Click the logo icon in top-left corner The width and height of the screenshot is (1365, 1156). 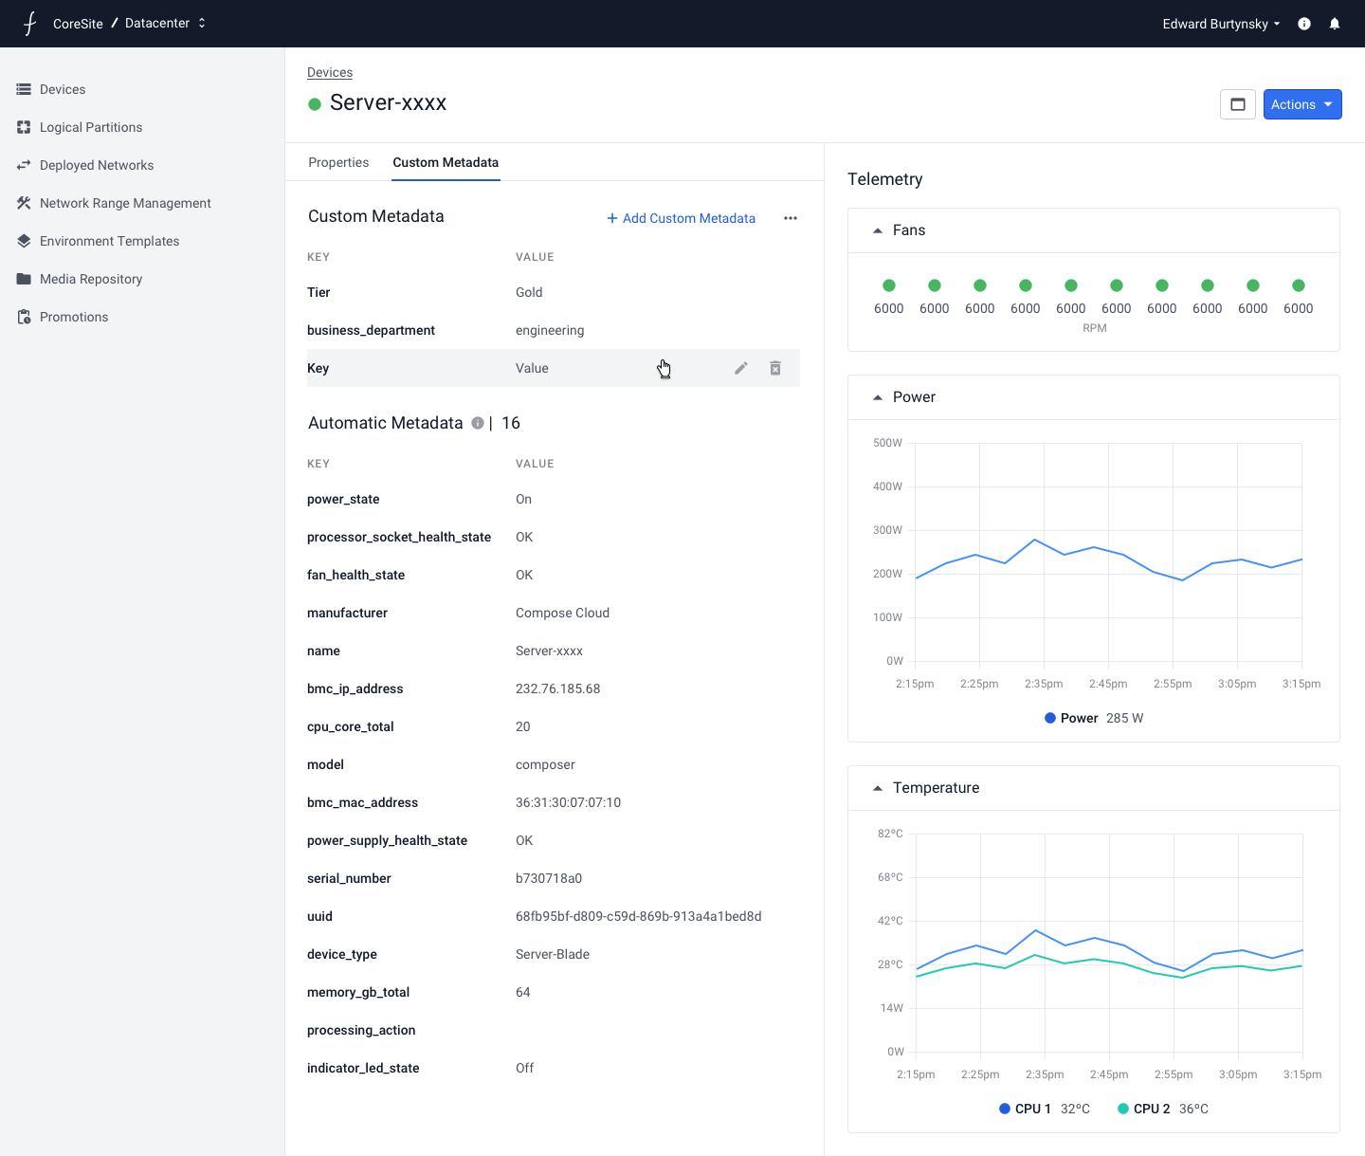29,24
